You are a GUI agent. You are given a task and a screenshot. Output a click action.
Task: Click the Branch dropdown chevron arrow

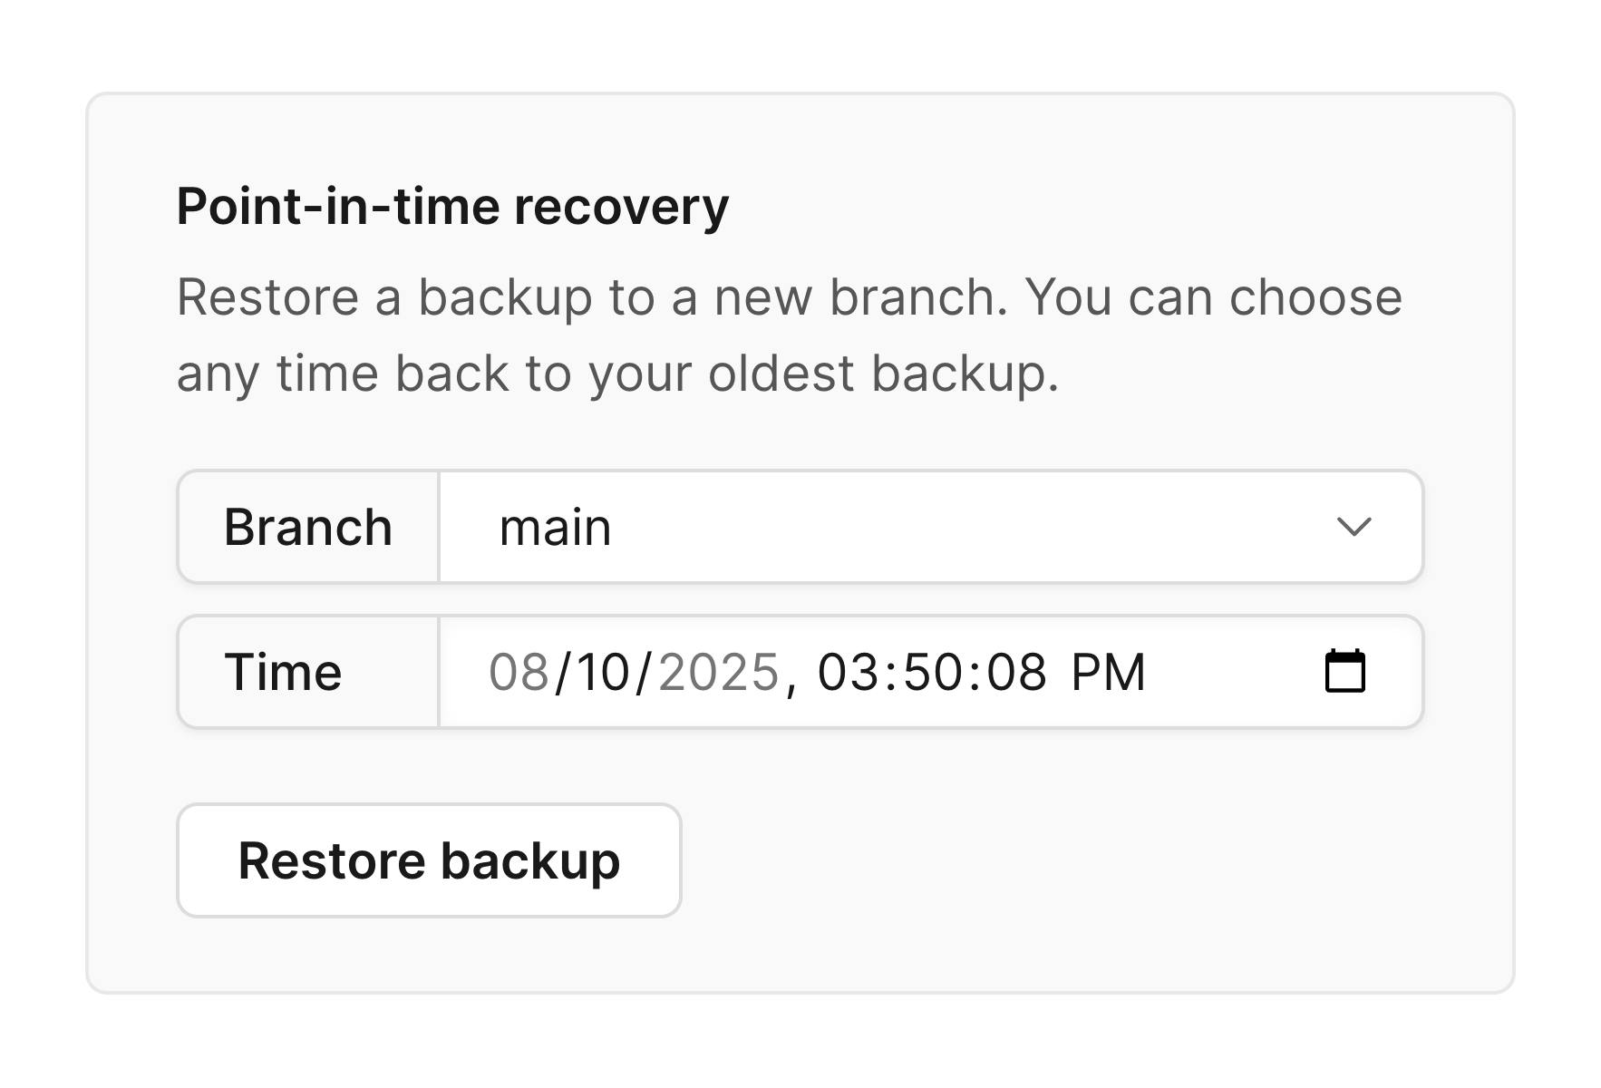pyautogui.click(x=1354, y=527)
